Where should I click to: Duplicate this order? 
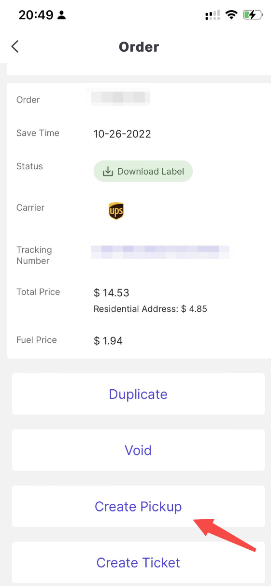(138, 394)
